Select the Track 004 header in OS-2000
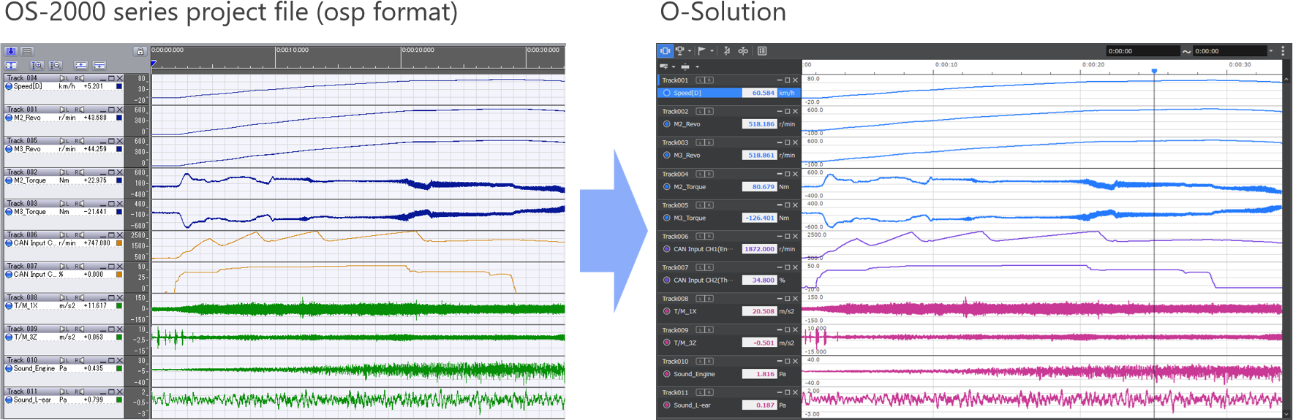Screen dimensions: 1293x420 pos(29,77)
